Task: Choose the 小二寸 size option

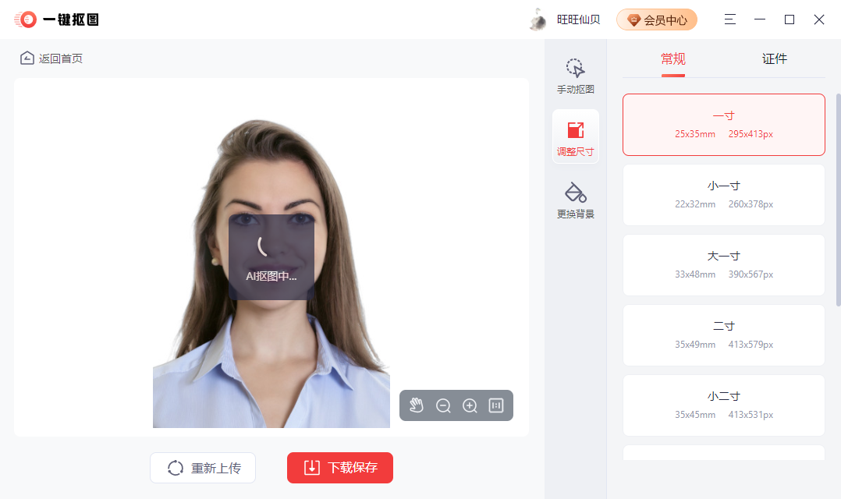Action: pos(723,405)
